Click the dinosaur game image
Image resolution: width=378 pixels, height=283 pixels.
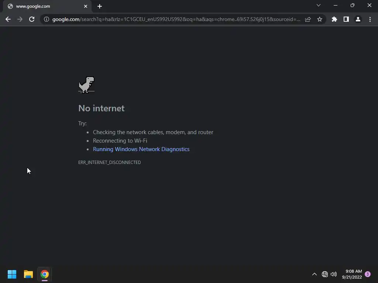[x=86, y=85]
